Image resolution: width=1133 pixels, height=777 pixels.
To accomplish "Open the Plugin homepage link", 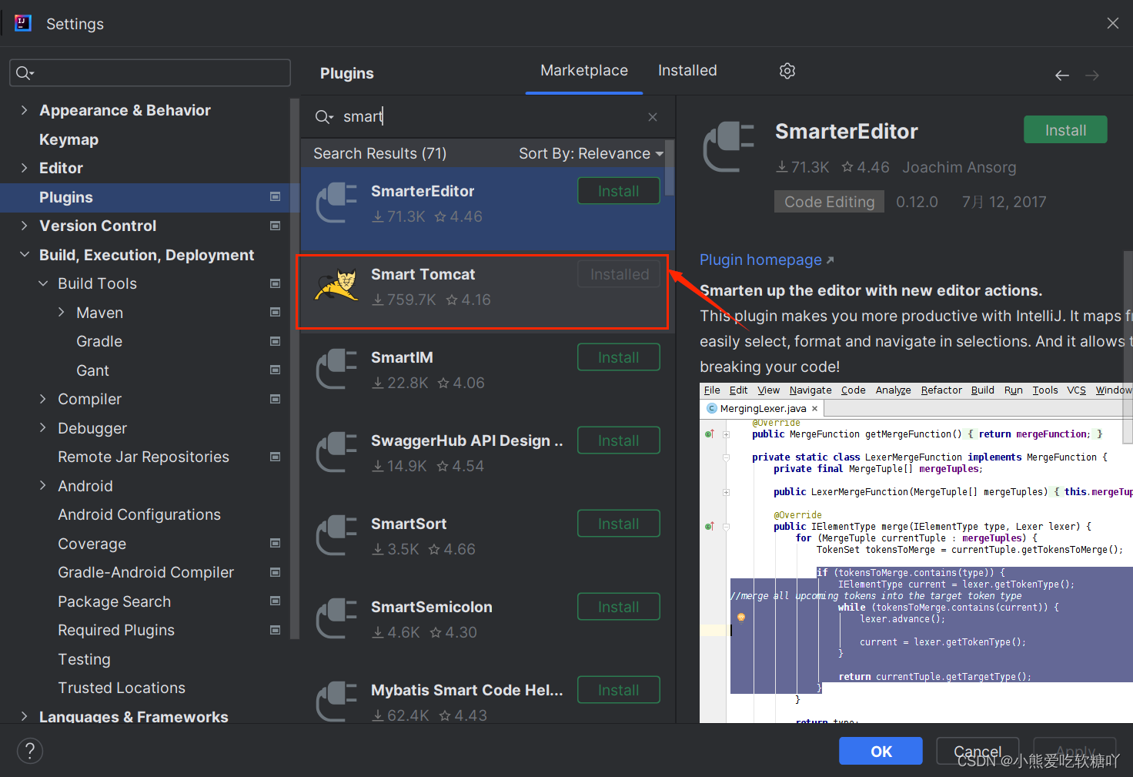I will point(767,260).
